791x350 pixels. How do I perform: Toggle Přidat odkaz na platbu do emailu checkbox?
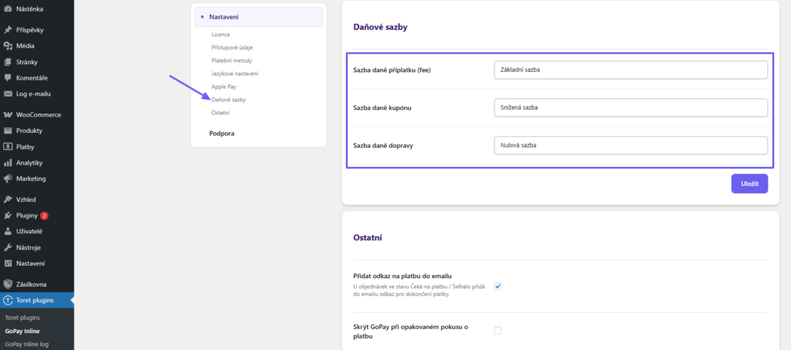point(498,286)
